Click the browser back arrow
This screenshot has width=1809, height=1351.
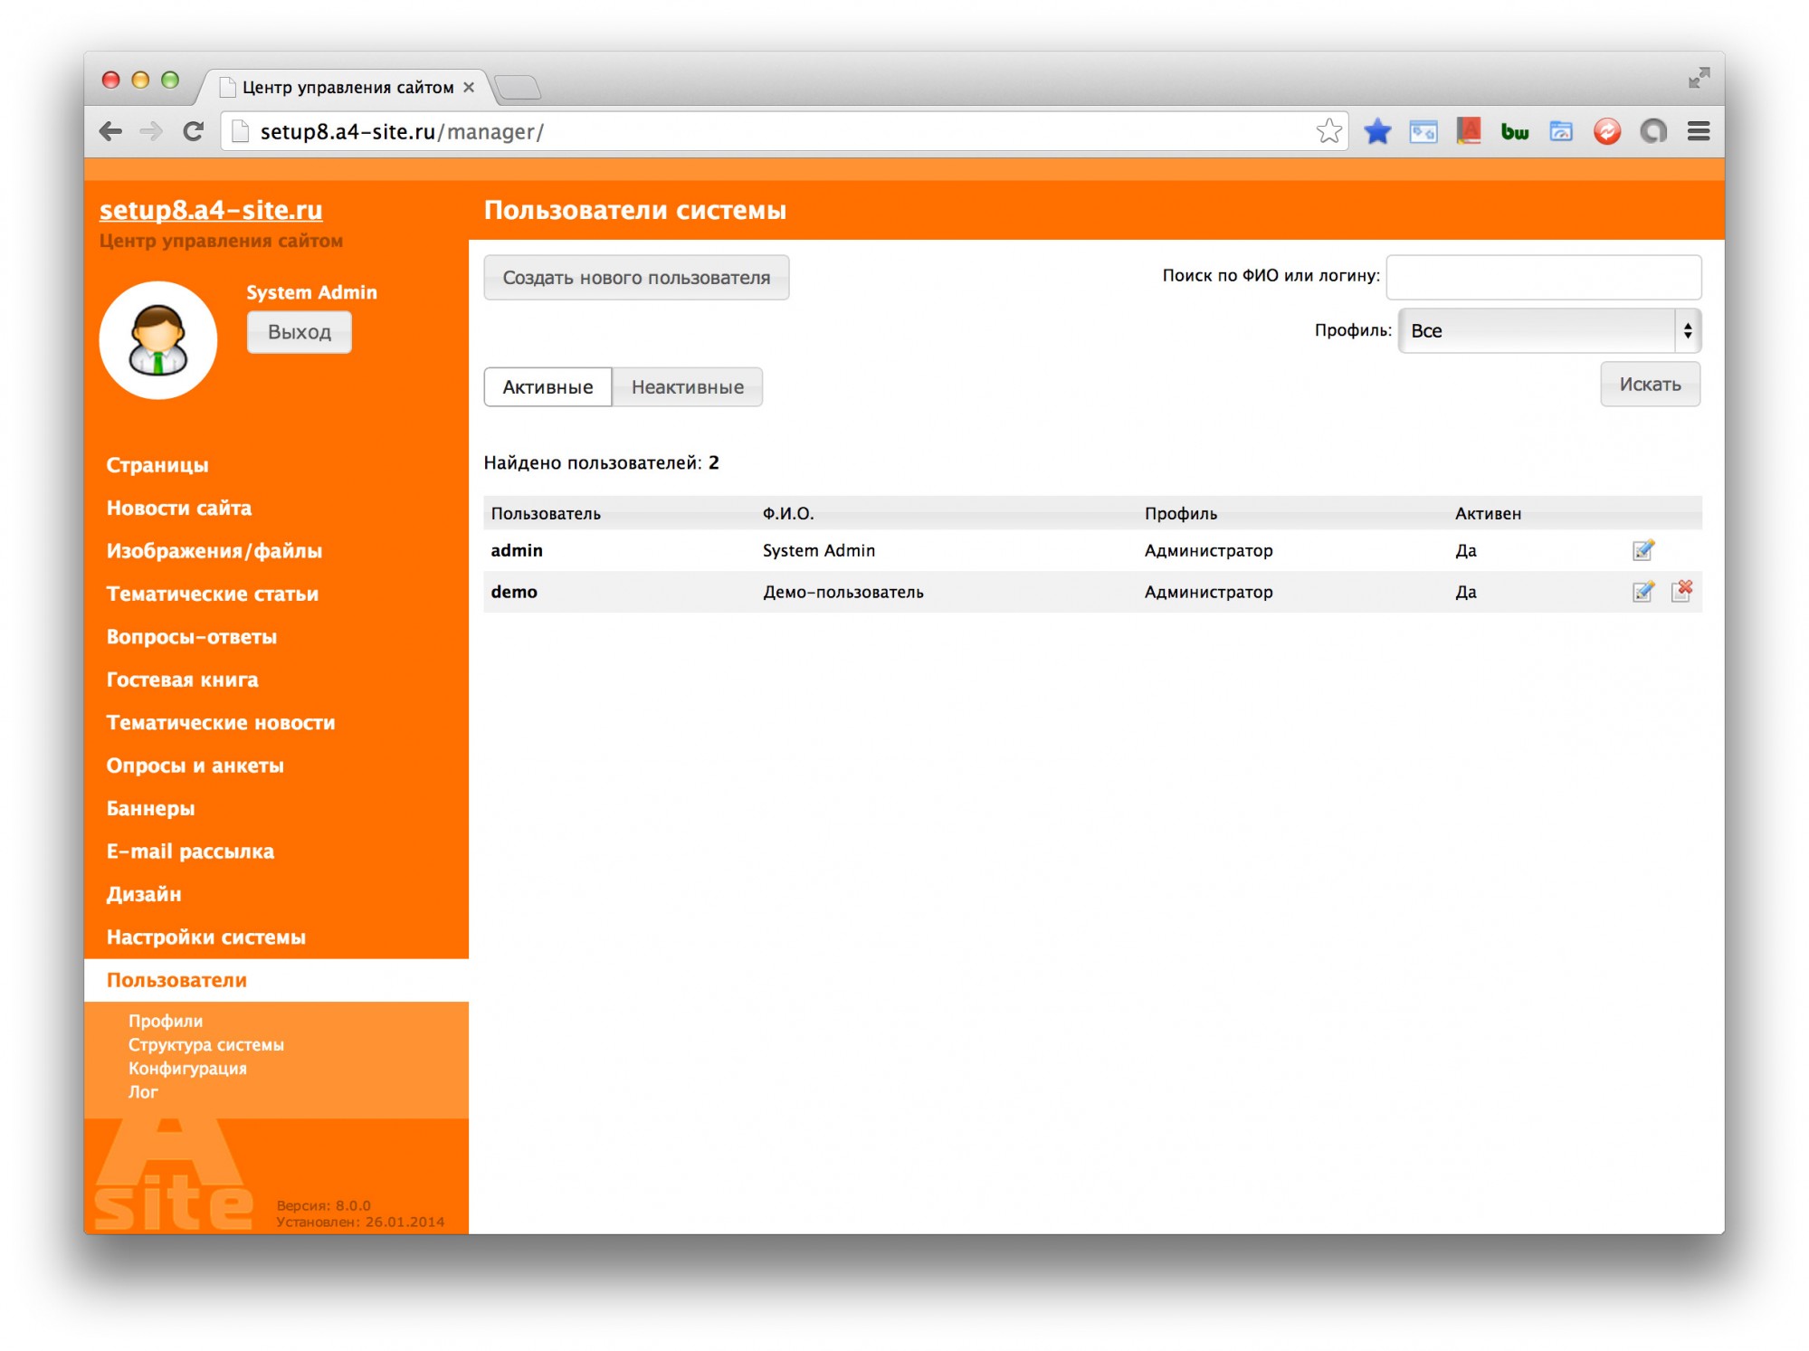point(110,131)
